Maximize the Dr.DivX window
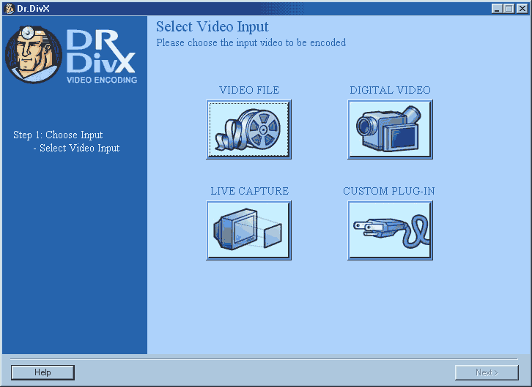The image size is (532, 387). (x=509, y=8)
